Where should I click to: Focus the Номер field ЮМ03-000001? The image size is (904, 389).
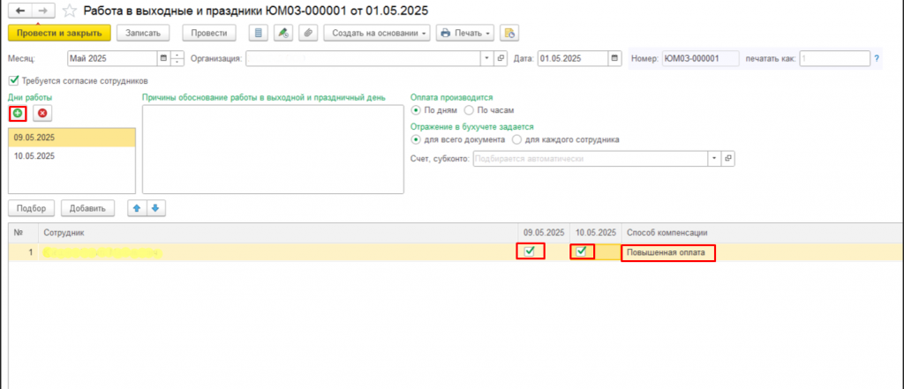coord(700,58)
